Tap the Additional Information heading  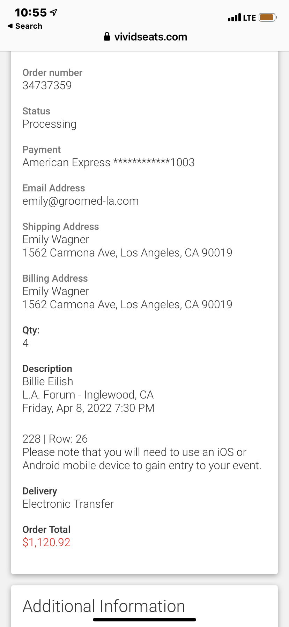pos(104,606)
